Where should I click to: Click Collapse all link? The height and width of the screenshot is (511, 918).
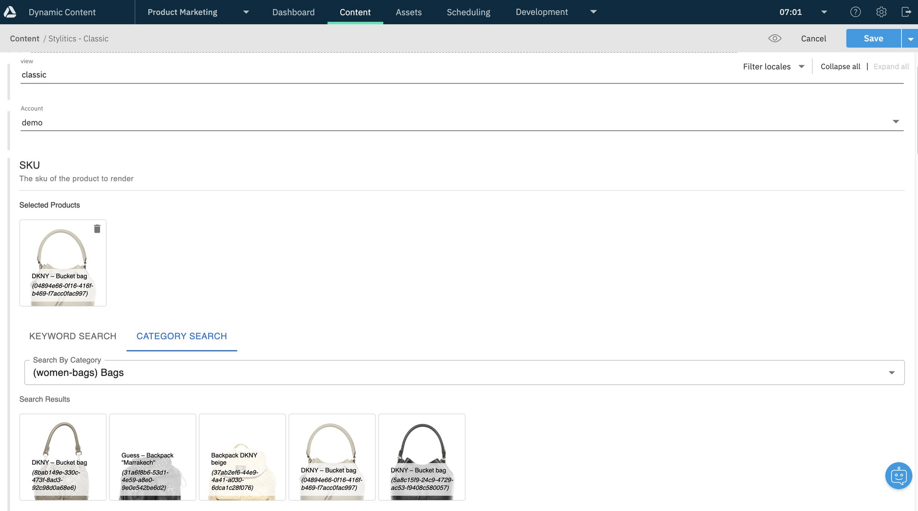pyautogui.click(x=840, y=67)
